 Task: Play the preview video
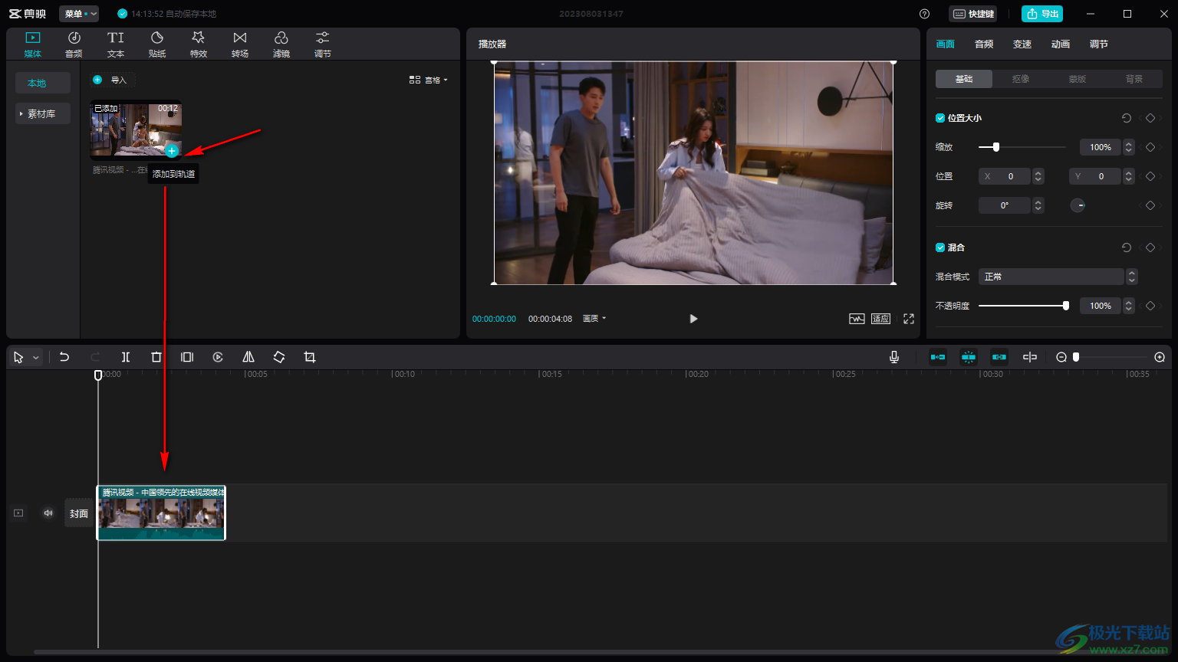point(693,319)
